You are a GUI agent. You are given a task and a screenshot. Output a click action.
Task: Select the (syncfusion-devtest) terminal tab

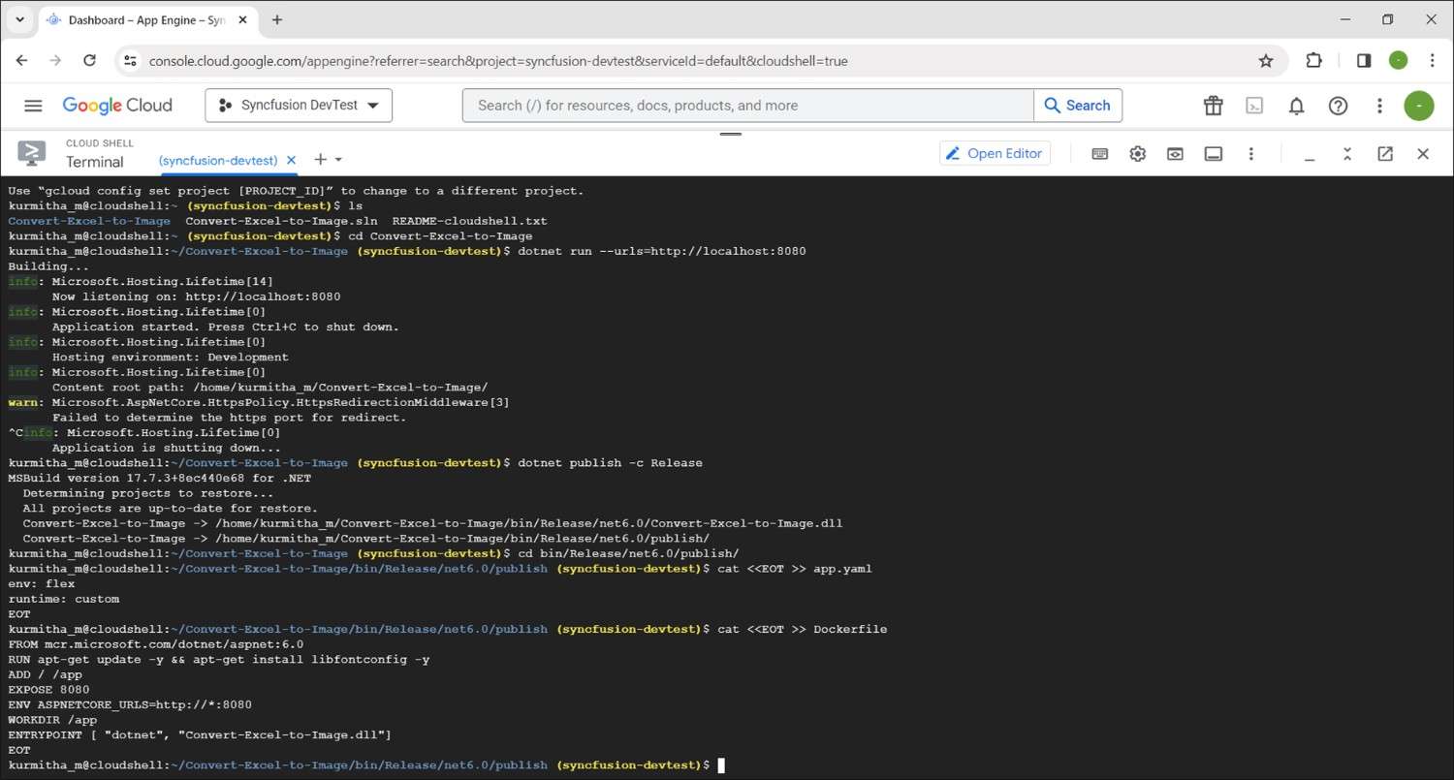(x=218, y=160)
